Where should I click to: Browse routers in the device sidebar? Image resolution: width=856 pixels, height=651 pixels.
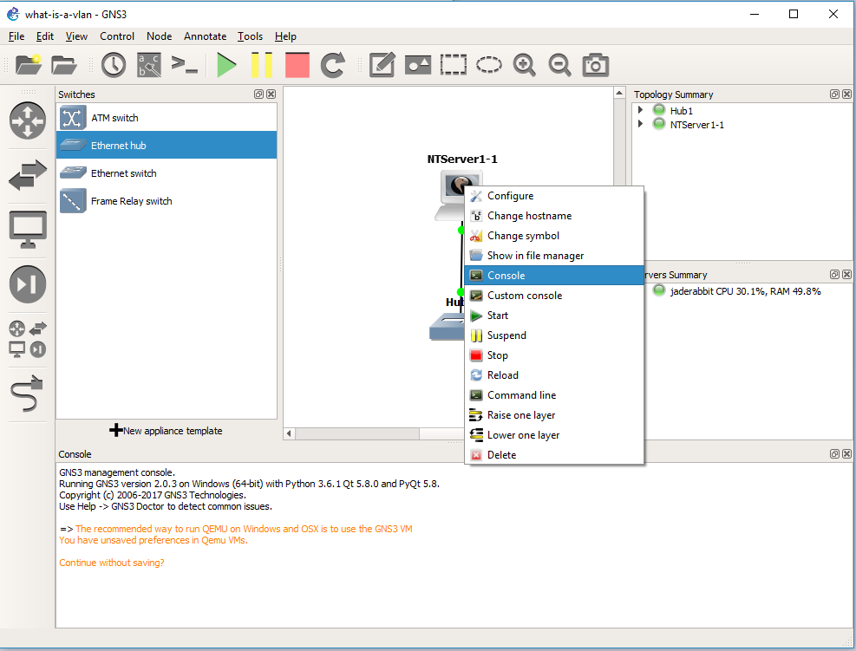(x=27, y=120)
